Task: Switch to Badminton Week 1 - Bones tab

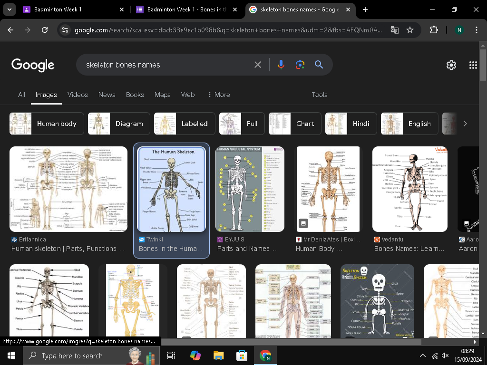Action: [x=186, y=10]
